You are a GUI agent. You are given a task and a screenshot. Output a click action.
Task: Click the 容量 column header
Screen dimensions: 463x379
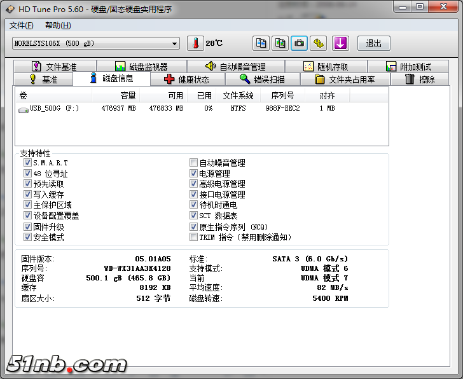pyautogui.click(x=128, y=95)
